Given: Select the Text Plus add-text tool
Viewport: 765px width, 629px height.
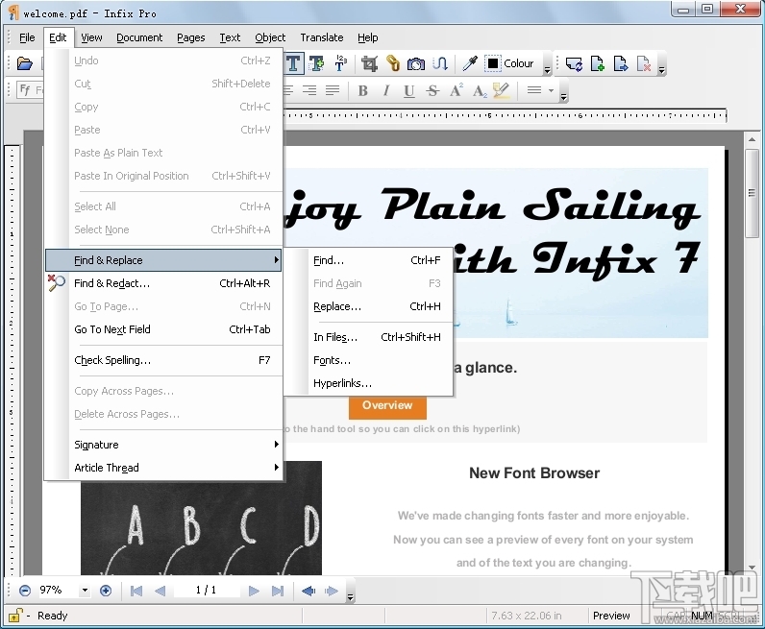Looking at the screenshot, I should pos(316,63).
